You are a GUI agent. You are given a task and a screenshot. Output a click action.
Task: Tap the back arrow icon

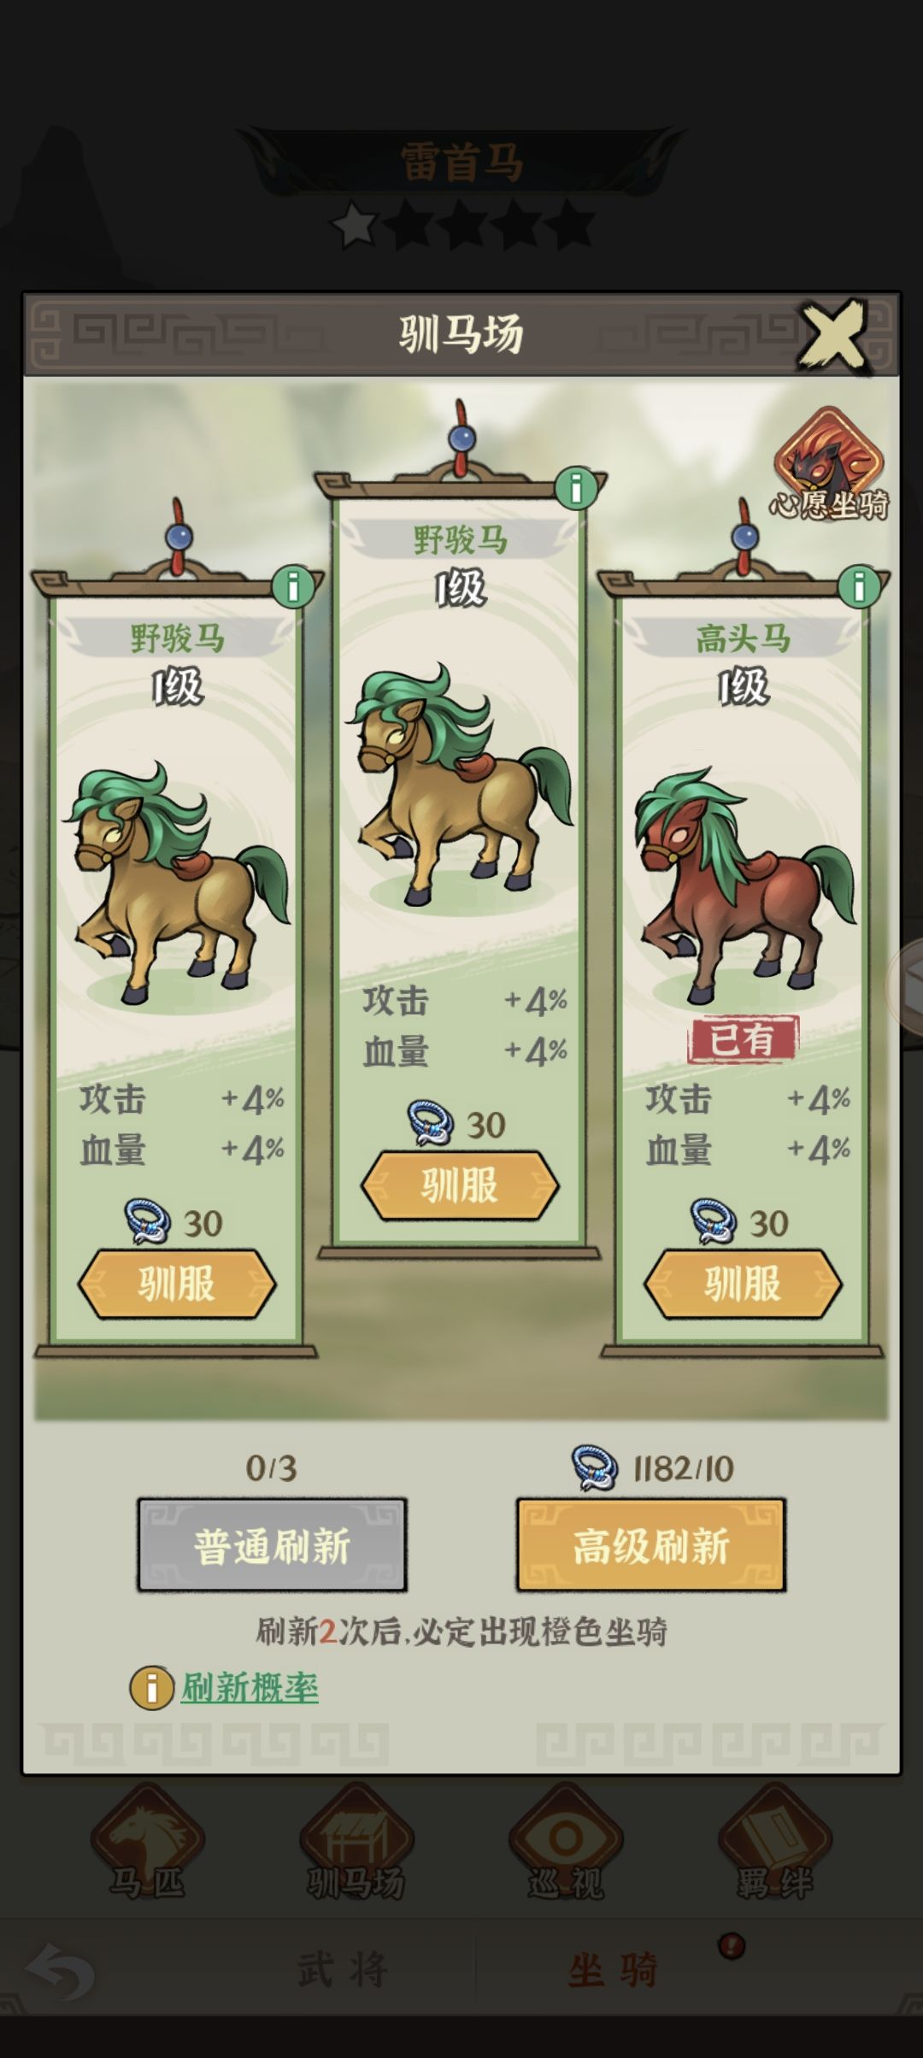click(60, 1970)
